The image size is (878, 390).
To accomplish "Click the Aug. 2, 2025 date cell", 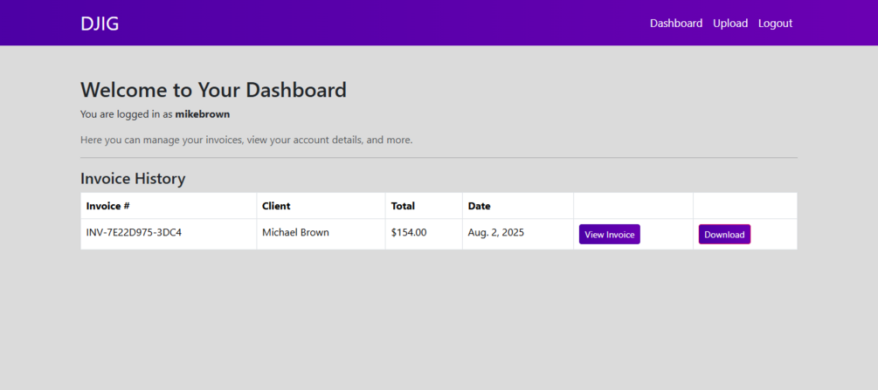I will point(495,233).
